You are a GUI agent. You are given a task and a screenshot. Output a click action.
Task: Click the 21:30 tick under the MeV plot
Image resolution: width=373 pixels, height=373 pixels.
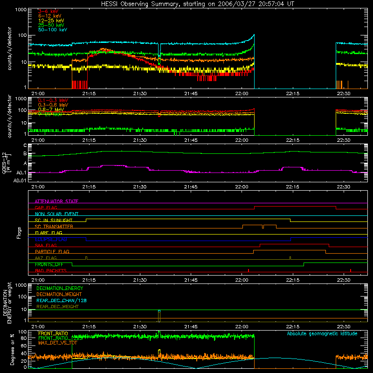click(x=140, y=140)
